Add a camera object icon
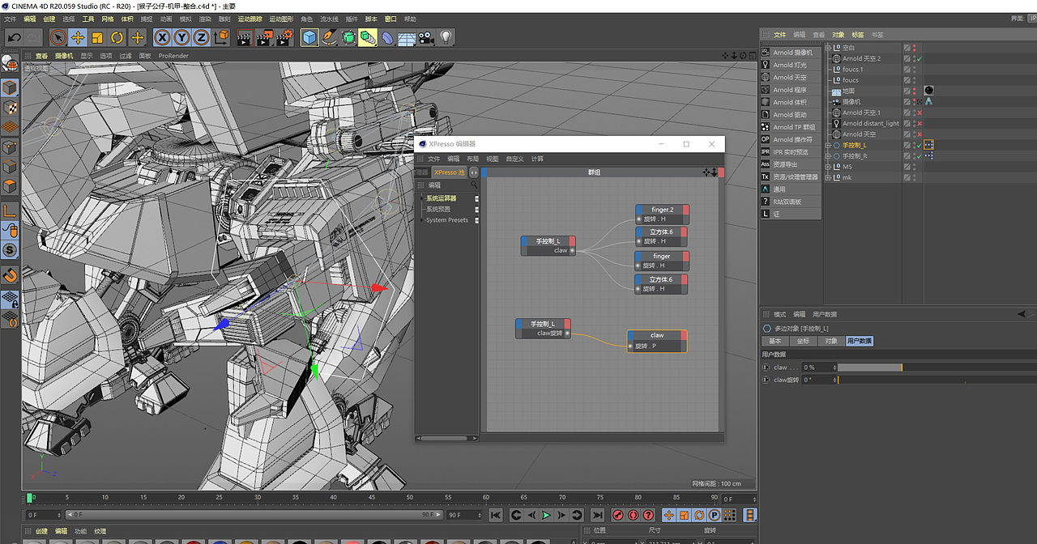Viewport: 1037px width, 544px height. tap(426, 37)
